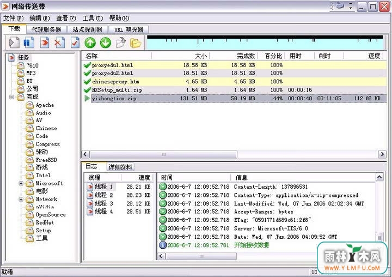Switch to the URL 嗅探器 tab
Screen dimensions: 392x277
128,29
